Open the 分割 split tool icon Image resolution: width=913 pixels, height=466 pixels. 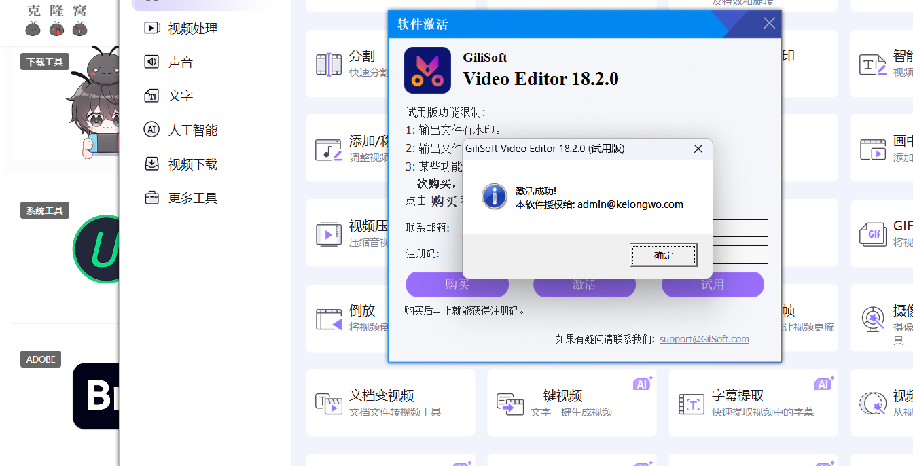[329, 65]
